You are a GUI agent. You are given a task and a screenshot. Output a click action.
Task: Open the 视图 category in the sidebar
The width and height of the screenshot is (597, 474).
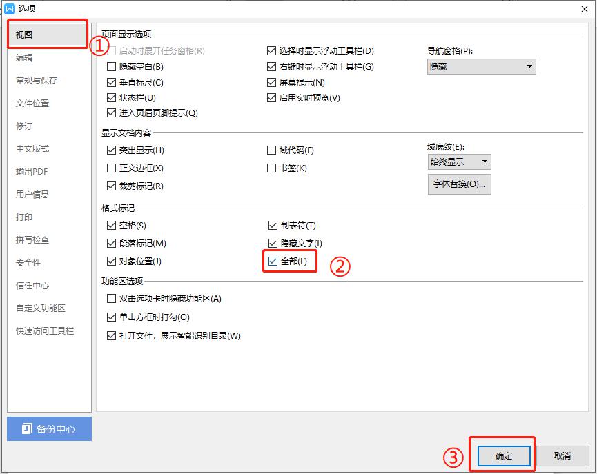[48, 34]
